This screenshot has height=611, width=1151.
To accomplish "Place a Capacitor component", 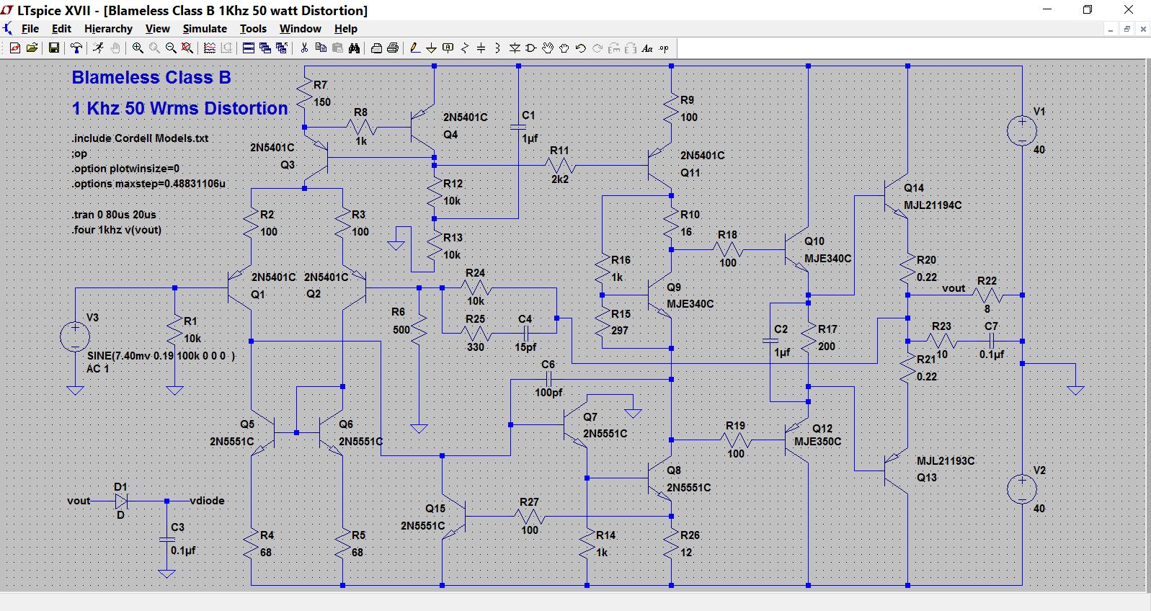I will [x=481, y=48].
